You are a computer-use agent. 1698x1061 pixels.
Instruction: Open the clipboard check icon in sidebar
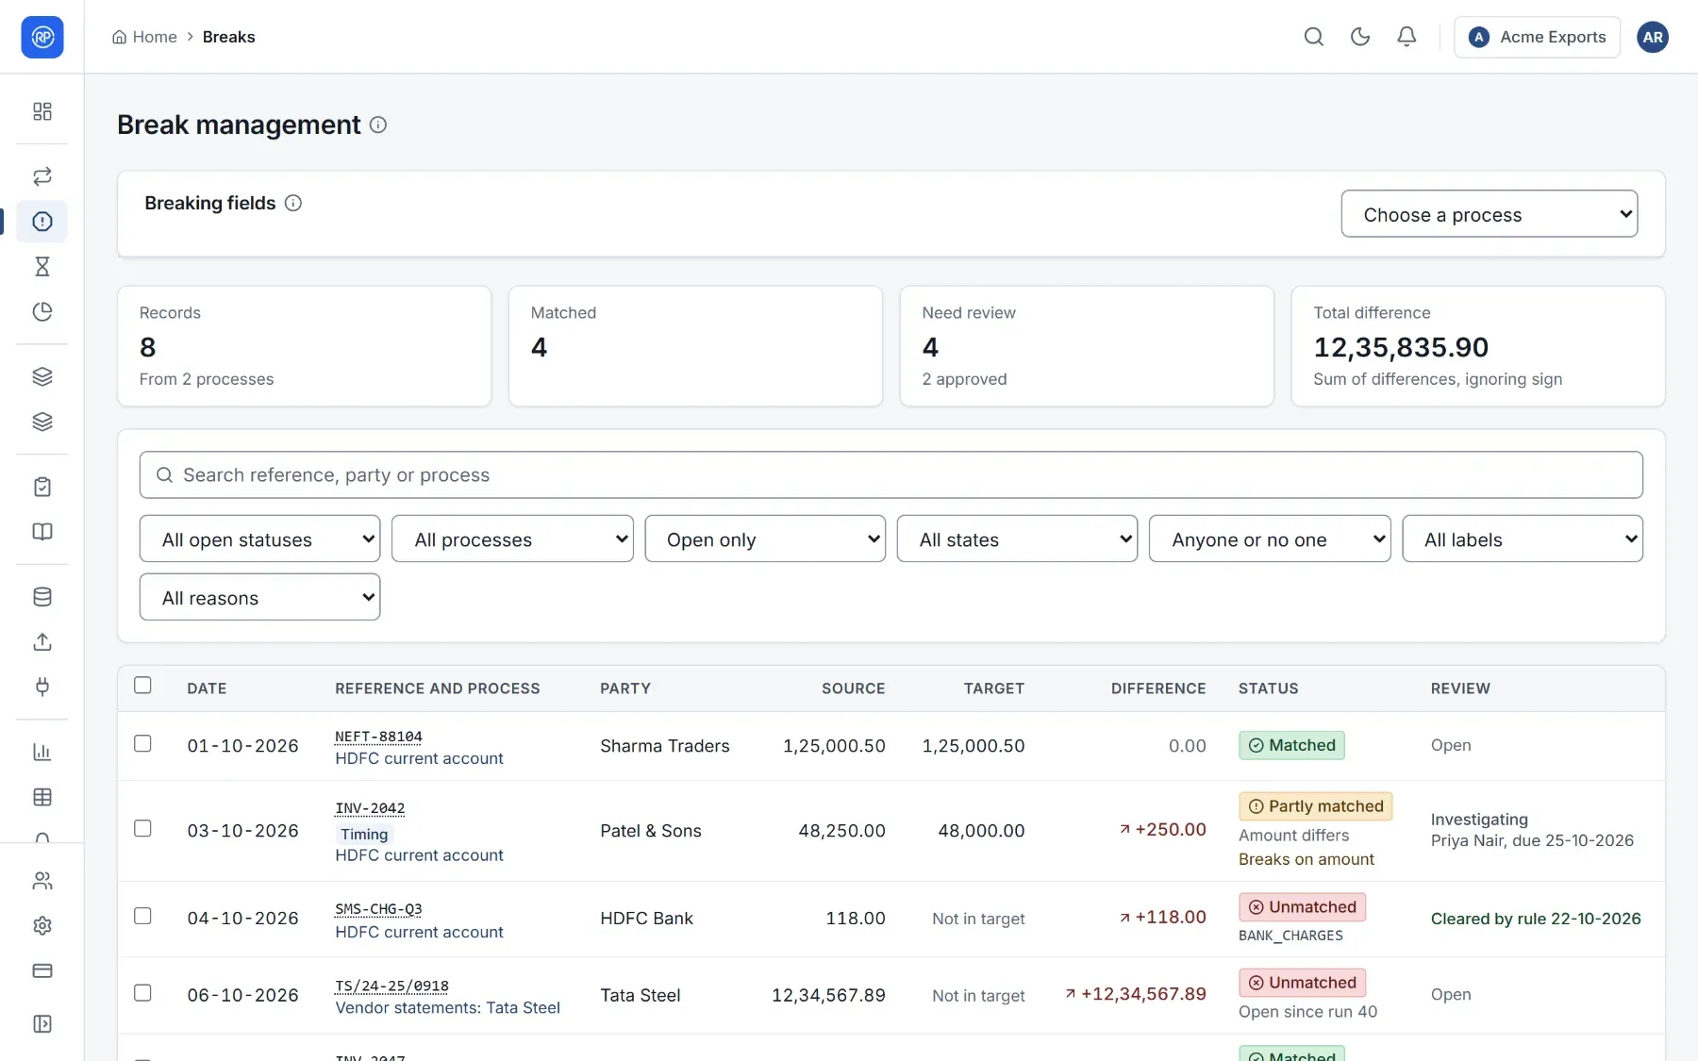[x=42, y=487]
